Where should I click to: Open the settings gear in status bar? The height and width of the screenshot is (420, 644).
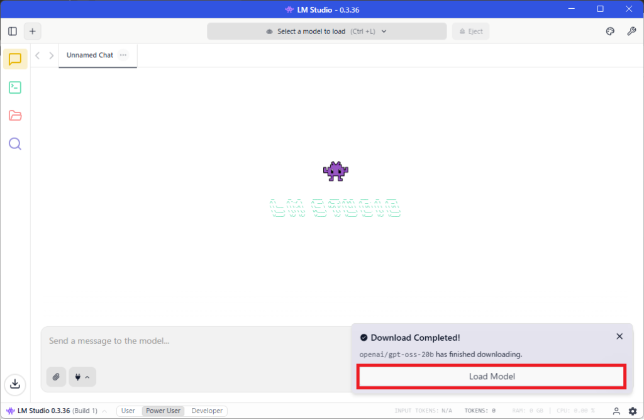point(633,411)
